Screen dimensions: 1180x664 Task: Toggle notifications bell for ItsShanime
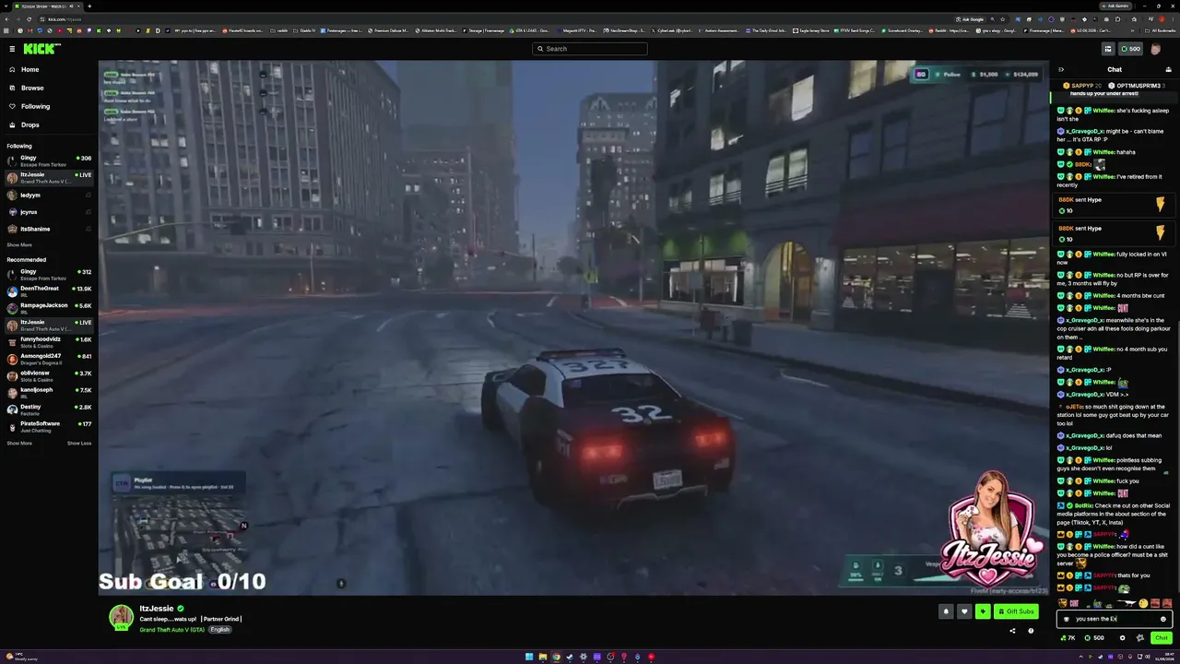[88, 229]
